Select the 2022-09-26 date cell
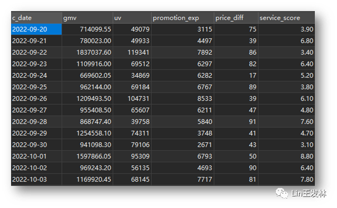Screen dimensions: 337x208 36,99
